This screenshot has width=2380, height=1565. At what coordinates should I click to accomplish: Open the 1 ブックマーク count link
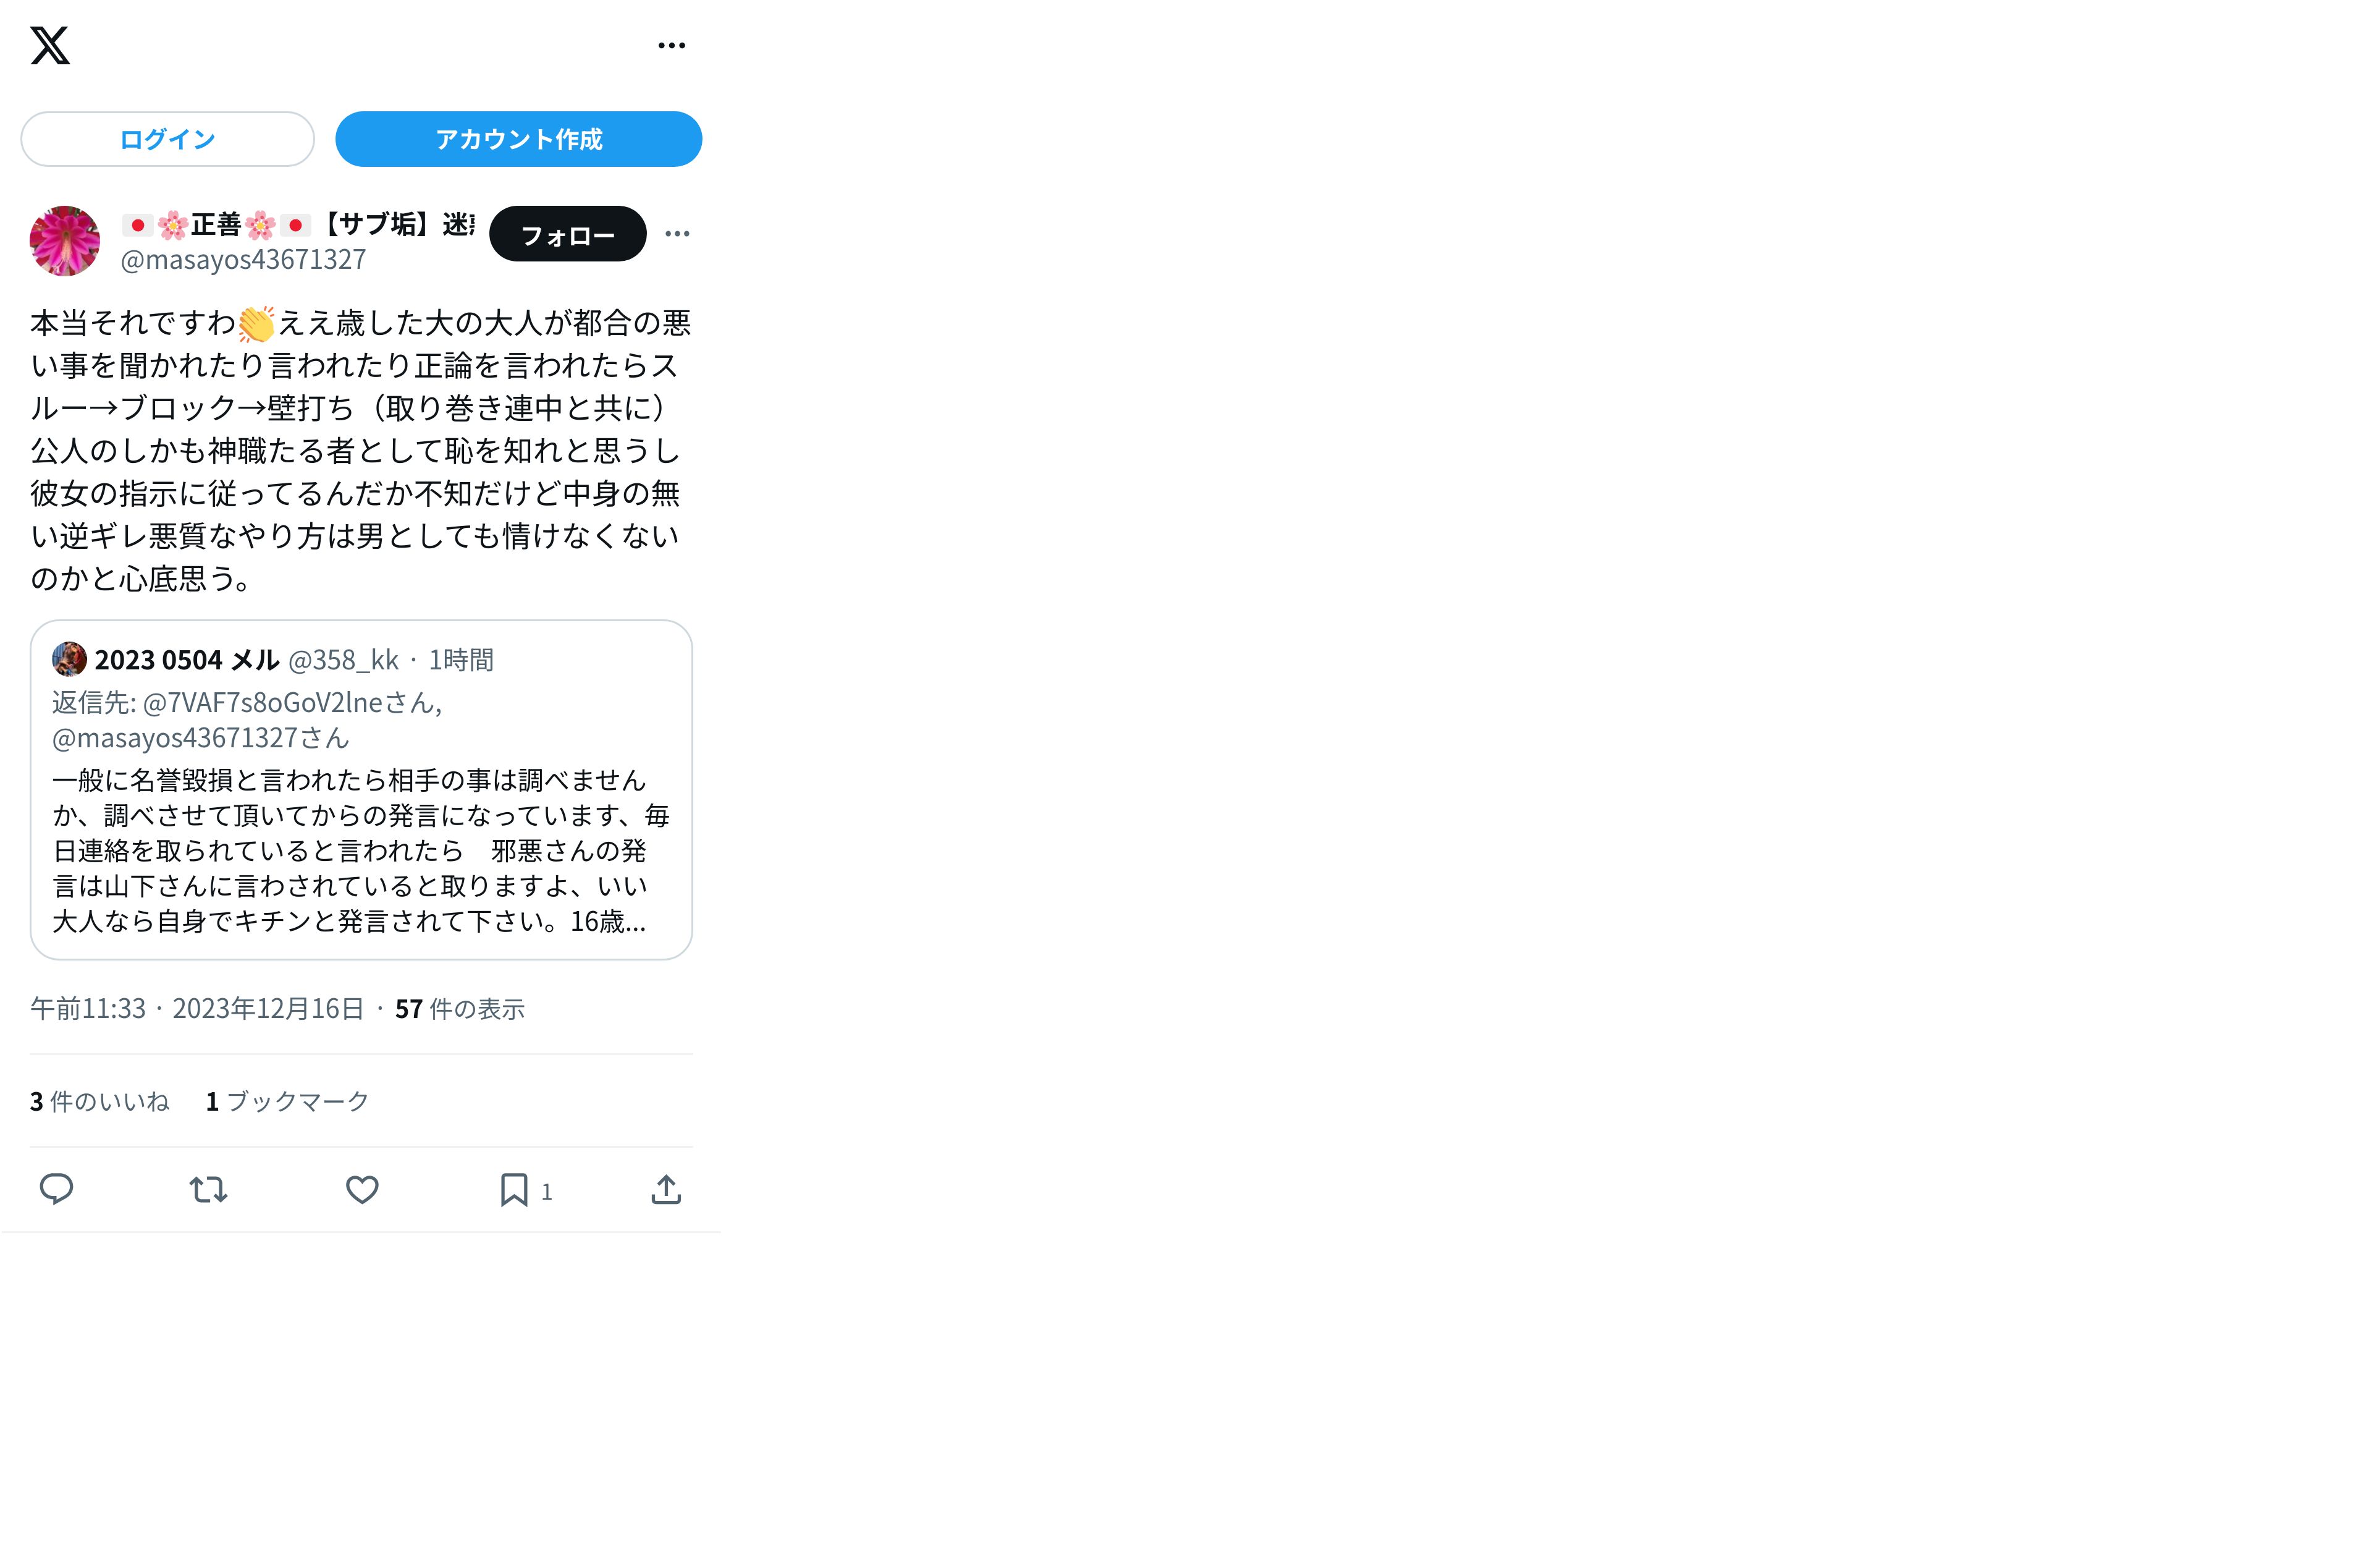point(288,1101)
